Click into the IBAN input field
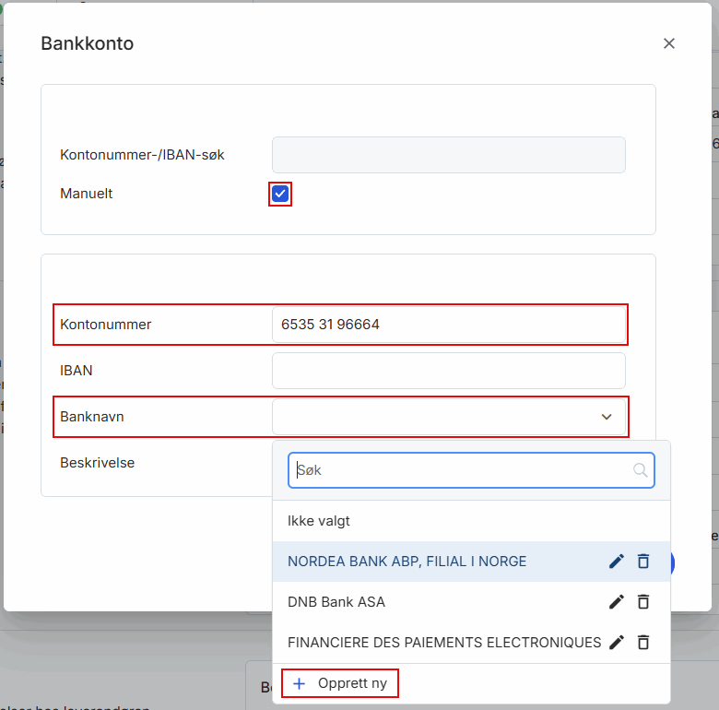The width and height of the screenshot is (719, 710). pos(449,371)
